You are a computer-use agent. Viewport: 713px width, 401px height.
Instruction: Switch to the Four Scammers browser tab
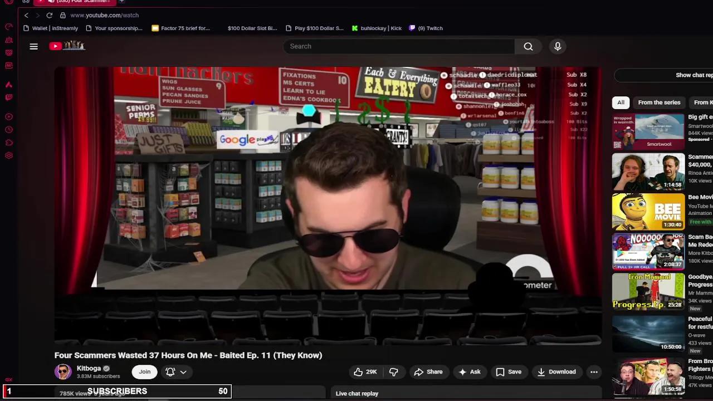point(75,2)
